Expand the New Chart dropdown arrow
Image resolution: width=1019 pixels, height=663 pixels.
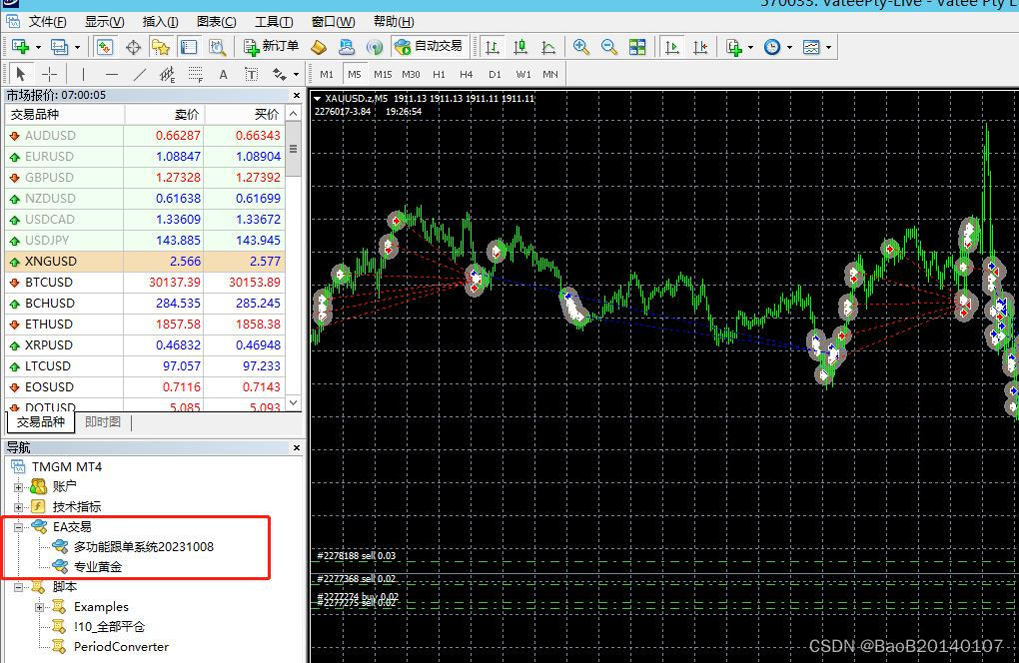[x=38, y=47]
